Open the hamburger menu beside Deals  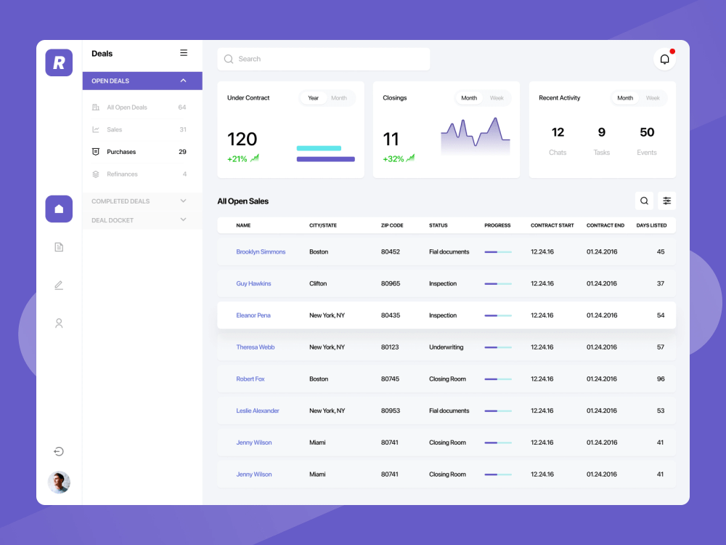[x=184, y=53]
